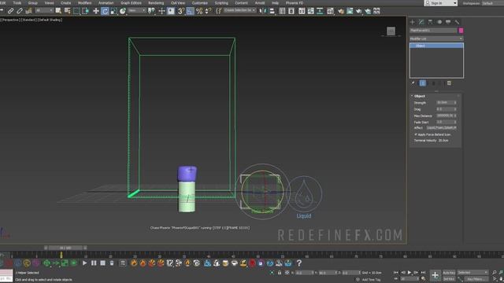Open the Scripting menu
The image size is (504, 283).
(221, 3)
